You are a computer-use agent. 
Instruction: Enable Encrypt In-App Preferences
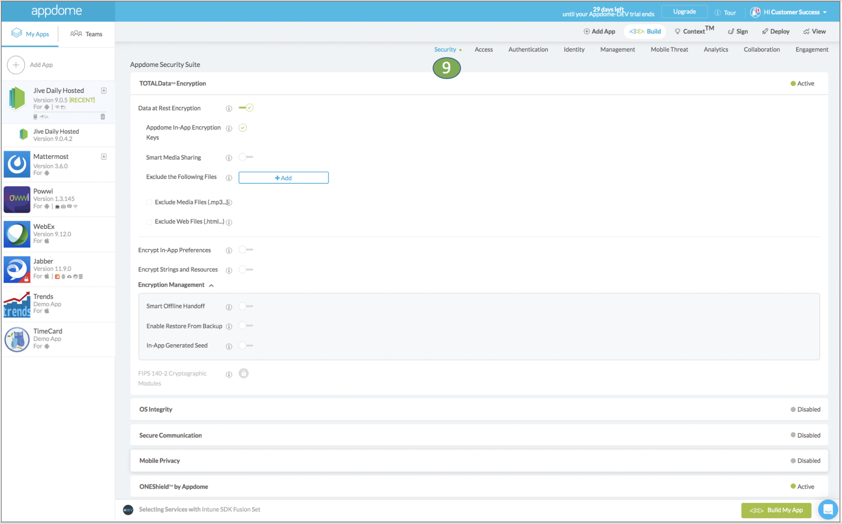(246, 250)
